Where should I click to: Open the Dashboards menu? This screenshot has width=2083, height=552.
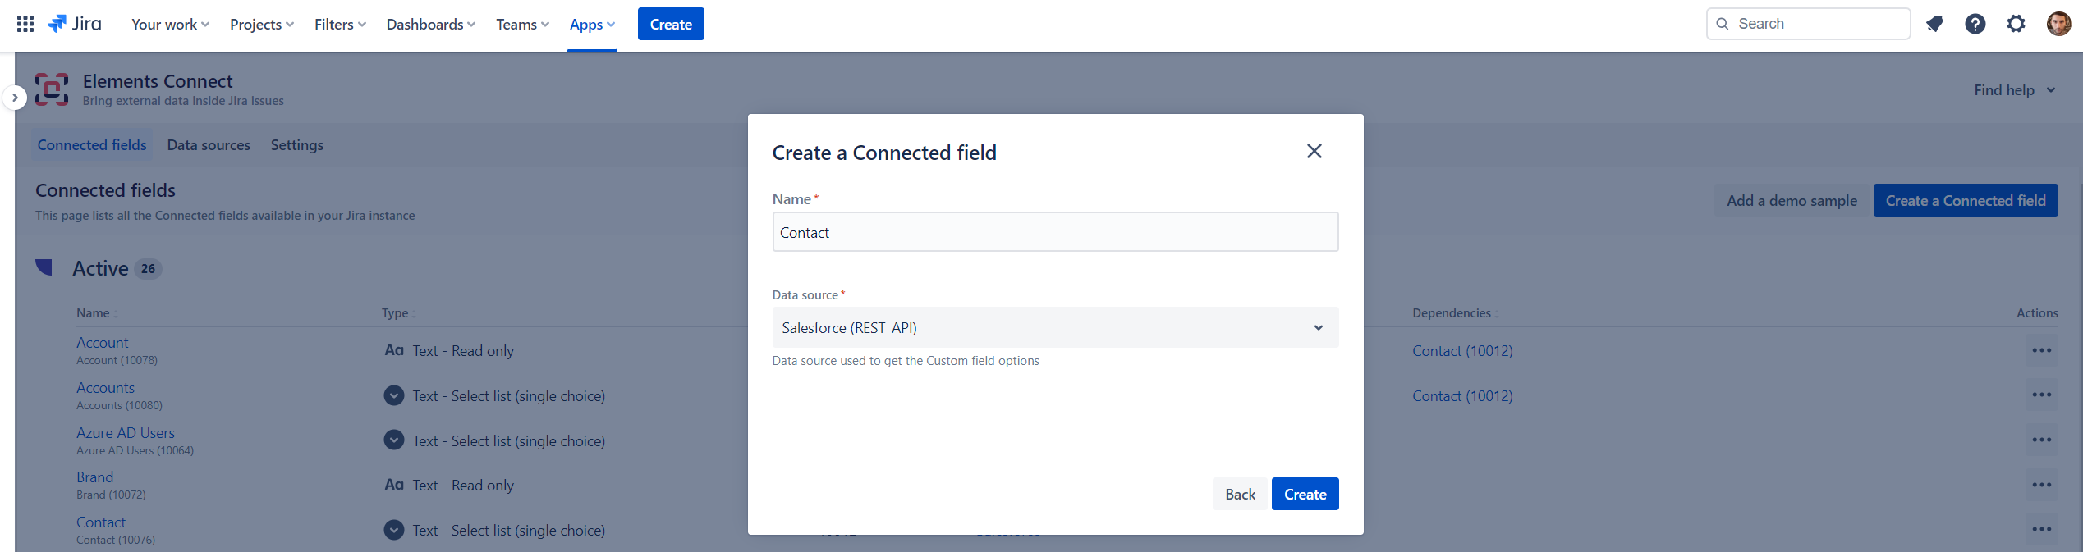(x=430, y=24)
